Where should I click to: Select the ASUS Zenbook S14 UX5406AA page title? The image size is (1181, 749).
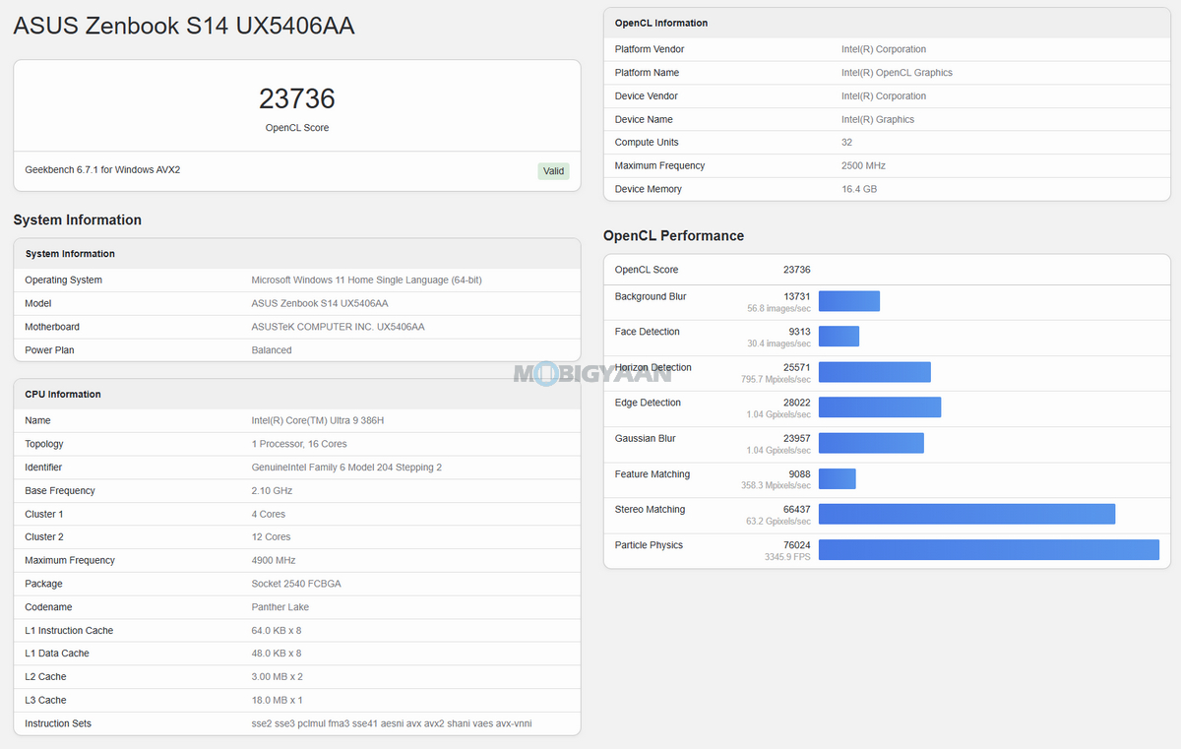tap(184, 27)
